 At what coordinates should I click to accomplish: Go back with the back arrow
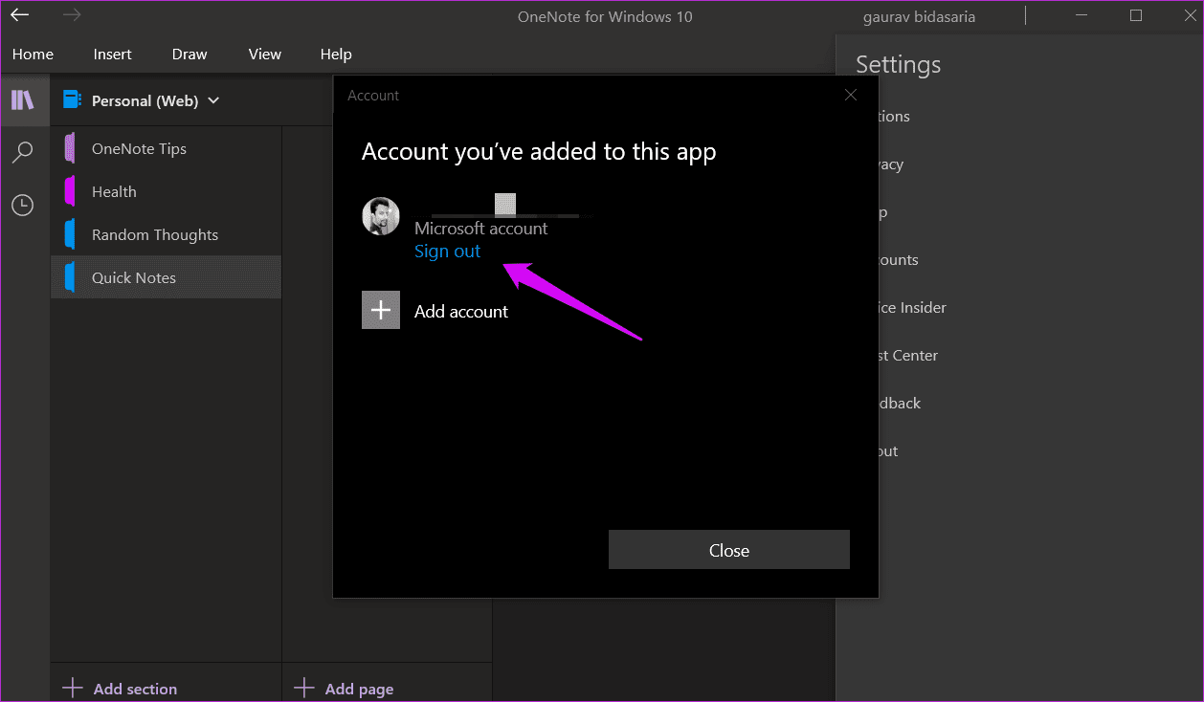pos(19,15)
